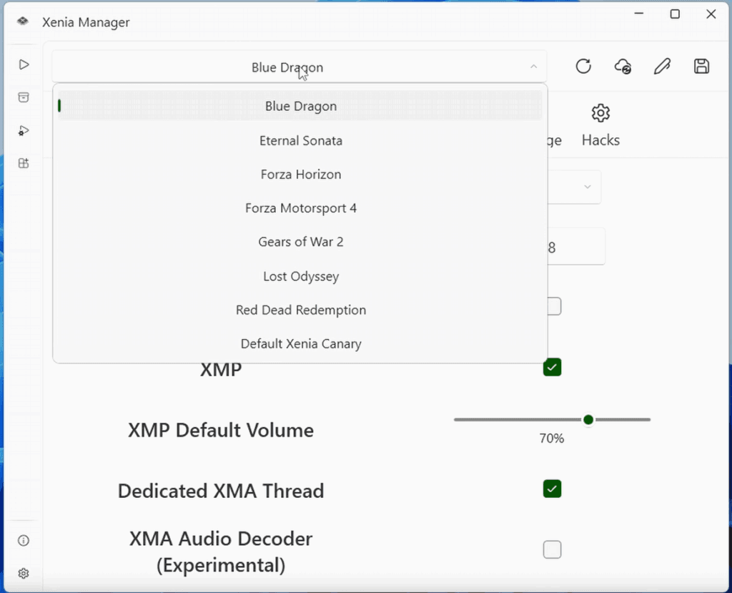Uncheck the XMP checkbox
Image resolution: width=732 pixels, height=593 pixels.
[552, 367]
